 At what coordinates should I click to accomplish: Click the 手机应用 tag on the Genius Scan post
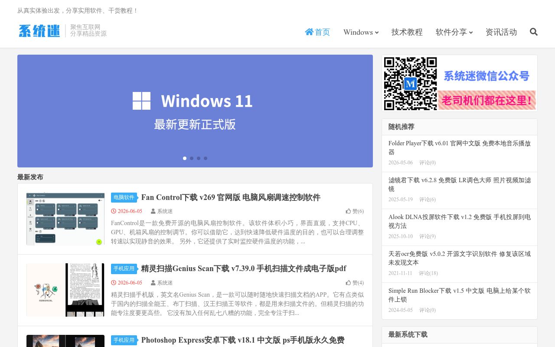pyautogui.click(x=124, y=268)
